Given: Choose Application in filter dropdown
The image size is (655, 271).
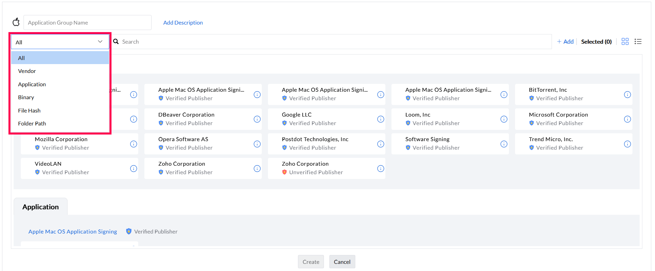Looking at the screenshot, I should [x=32, y=84].
